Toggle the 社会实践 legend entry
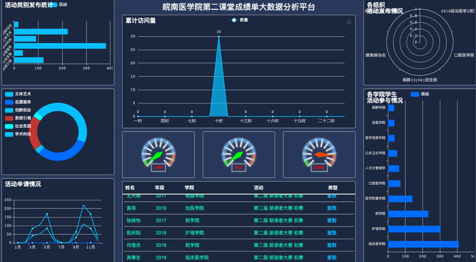Viewport: 476px width, 262px height. click(18, 126)
